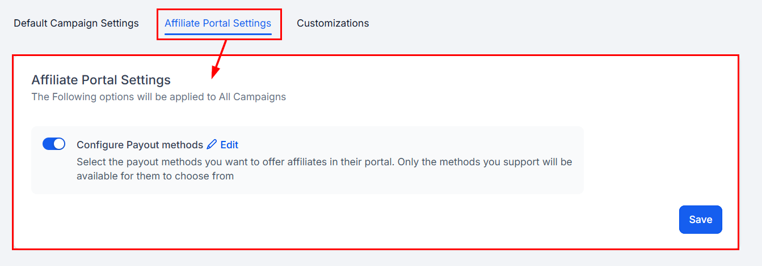Disable the Configure Payout methods toggle
Screen dimensions: 762x266
pyautogui.click(x=54, y=144)
